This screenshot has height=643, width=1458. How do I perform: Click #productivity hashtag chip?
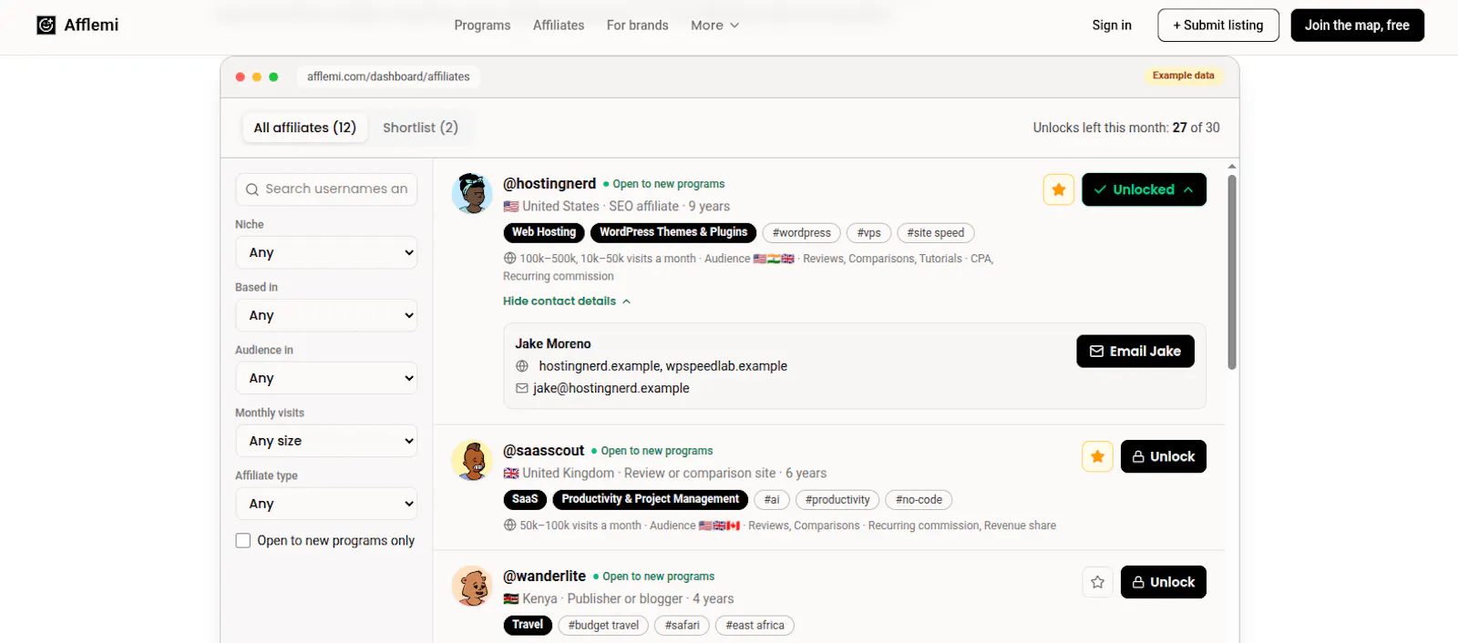[837, 500]
